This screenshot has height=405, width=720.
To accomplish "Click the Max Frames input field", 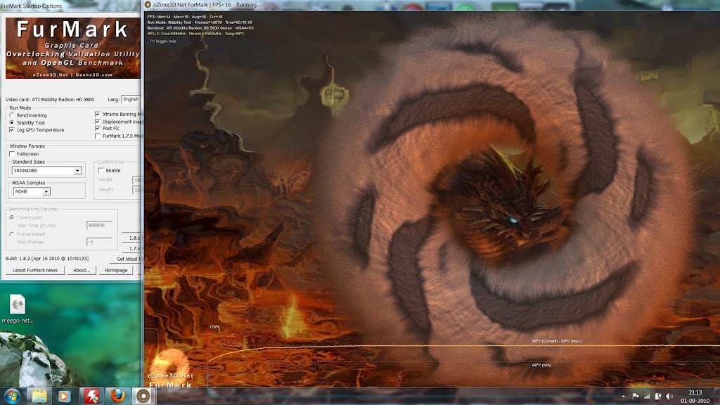I will (x=99, y=242).
